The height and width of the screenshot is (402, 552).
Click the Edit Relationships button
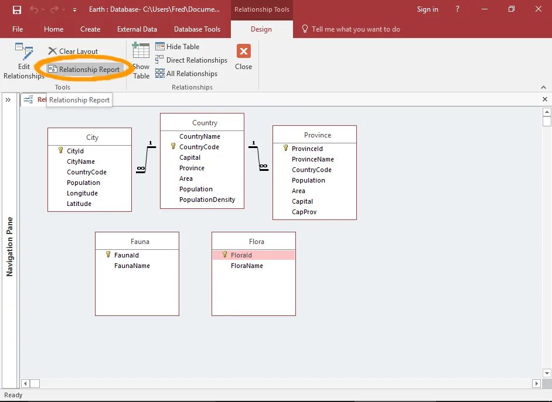(24, 61)
